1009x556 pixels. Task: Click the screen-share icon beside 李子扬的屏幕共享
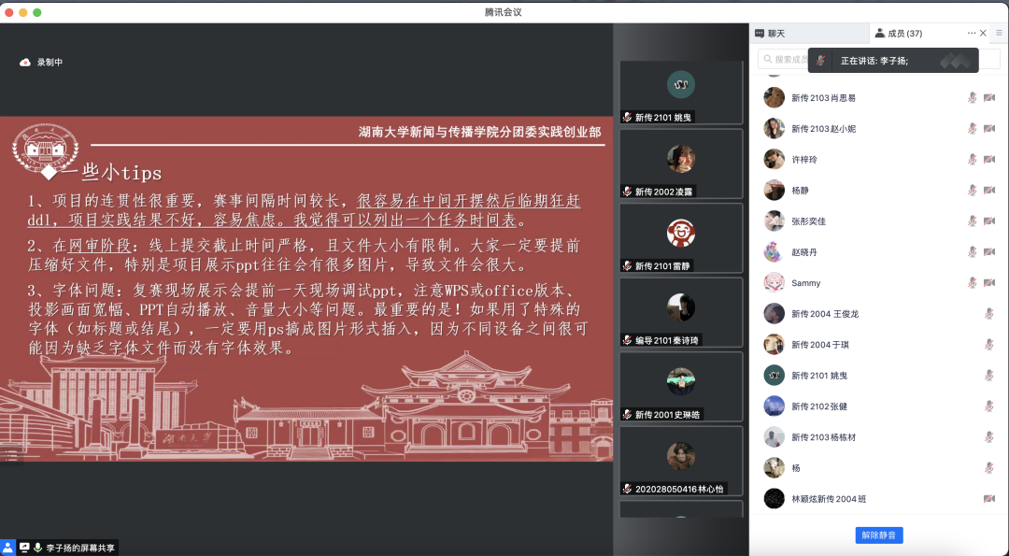[x=24, y=548]
